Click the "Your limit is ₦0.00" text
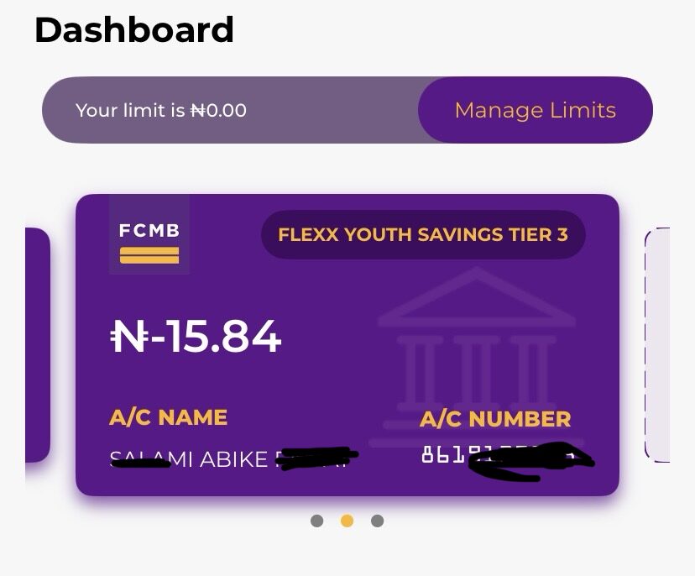Viewport: 695px width, 576px height. point(161,110)
